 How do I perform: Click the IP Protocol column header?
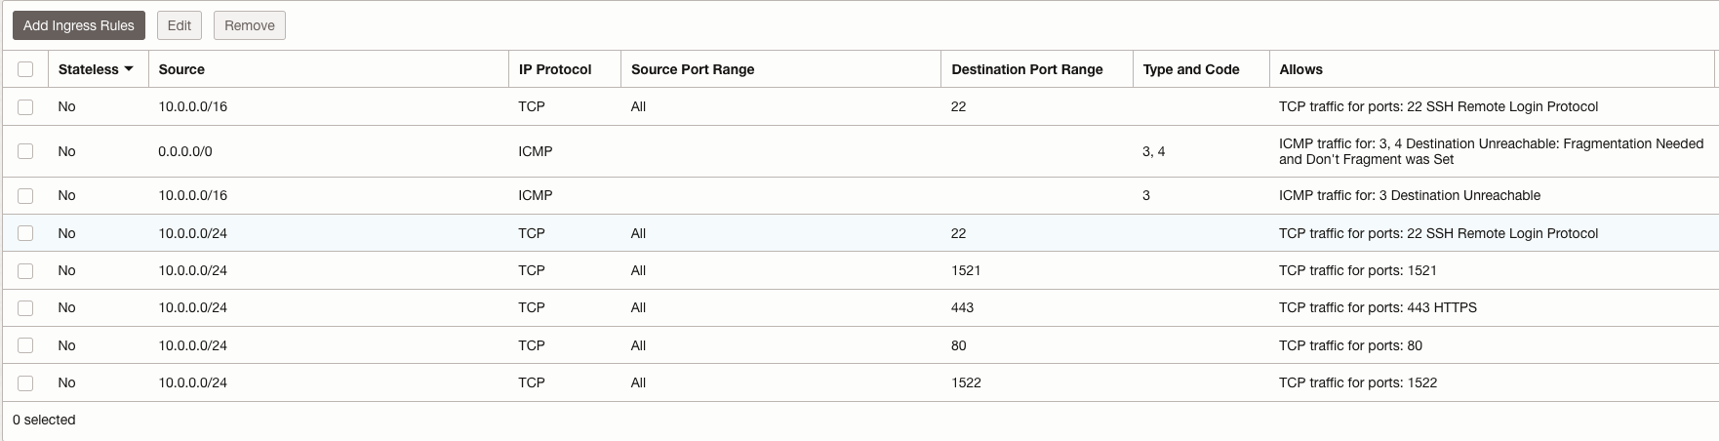tap(554, 69)
